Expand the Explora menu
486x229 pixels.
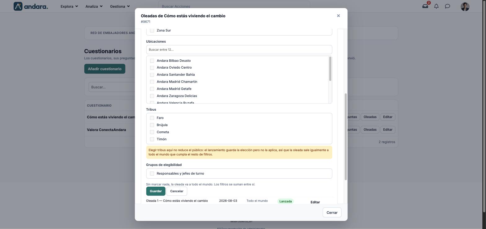[69, 6]
